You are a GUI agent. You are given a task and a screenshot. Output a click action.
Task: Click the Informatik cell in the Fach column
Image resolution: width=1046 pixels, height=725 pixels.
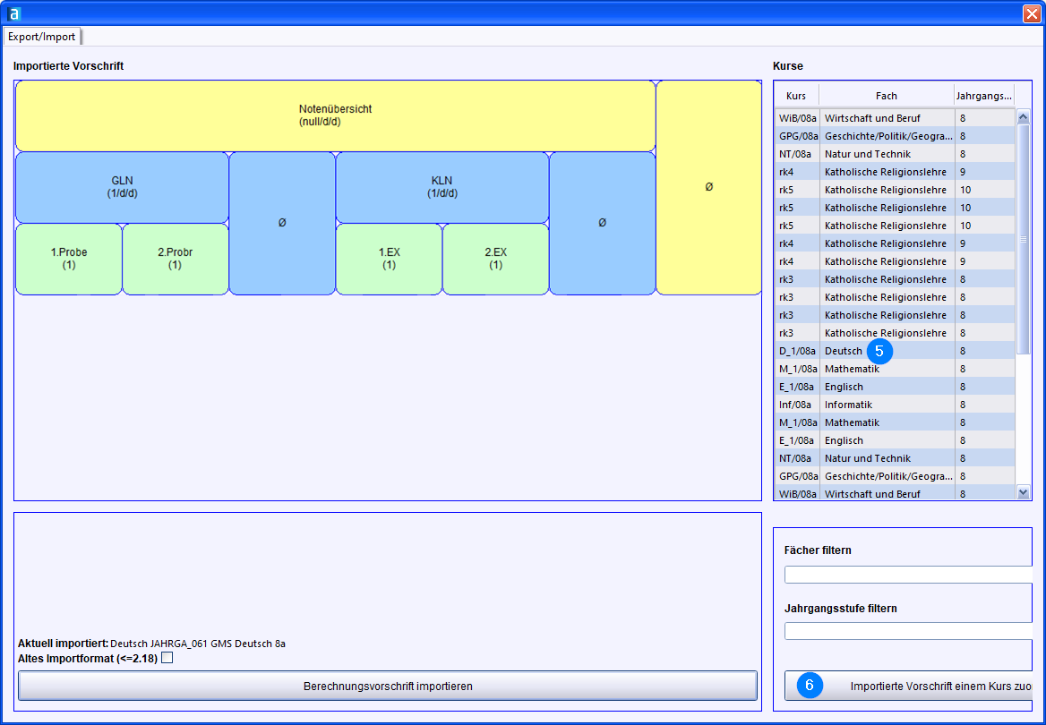(887, 405)
